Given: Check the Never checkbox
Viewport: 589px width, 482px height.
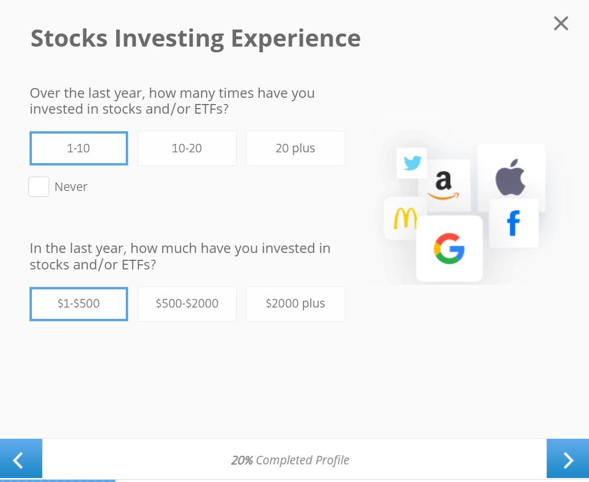Looking at the screenshot, I should pos(39,186).
